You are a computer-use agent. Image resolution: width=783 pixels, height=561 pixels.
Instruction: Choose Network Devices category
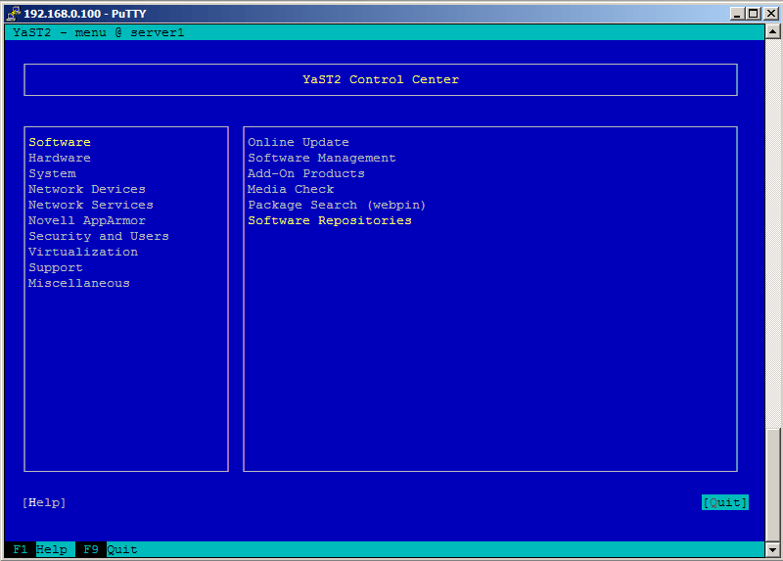(87, 189)
